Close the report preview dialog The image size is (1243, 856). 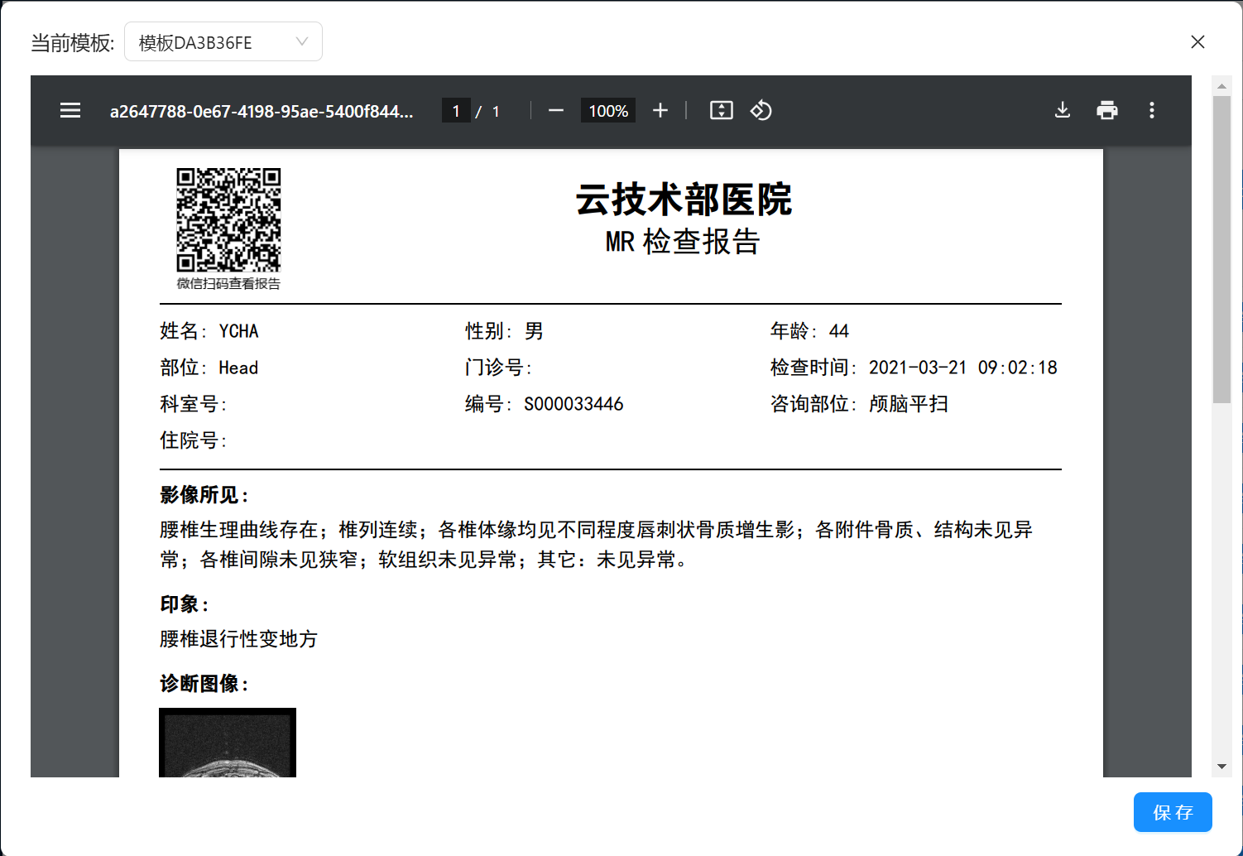click(1197, 42)
